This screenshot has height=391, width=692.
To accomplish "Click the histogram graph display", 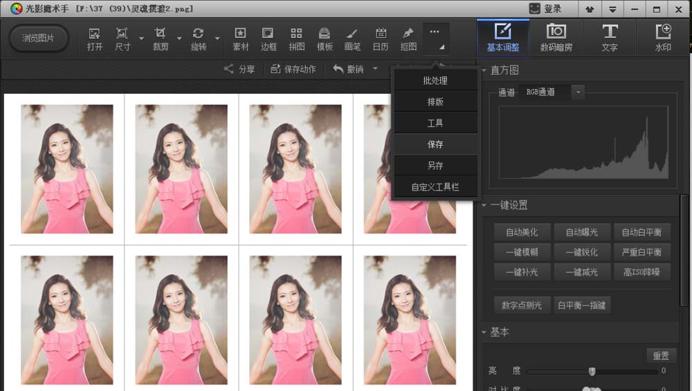I will point(583,142).
